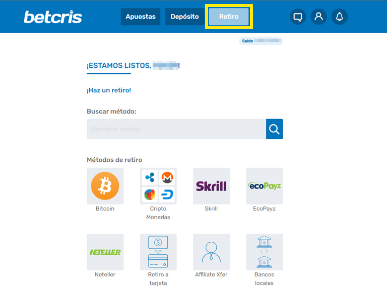Click the magnifying glass search button
Screen dimensions: 387x297
point(274,129)
